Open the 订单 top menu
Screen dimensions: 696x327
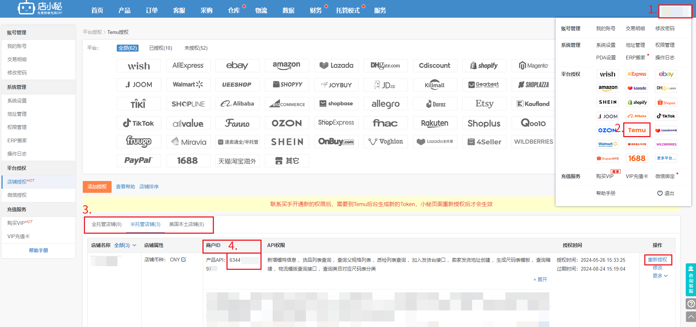[152, 10]
